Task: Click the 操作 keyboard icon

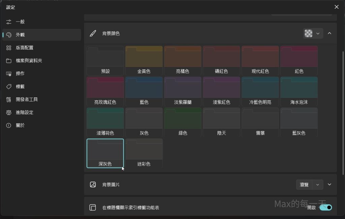Action: (9, 74)
